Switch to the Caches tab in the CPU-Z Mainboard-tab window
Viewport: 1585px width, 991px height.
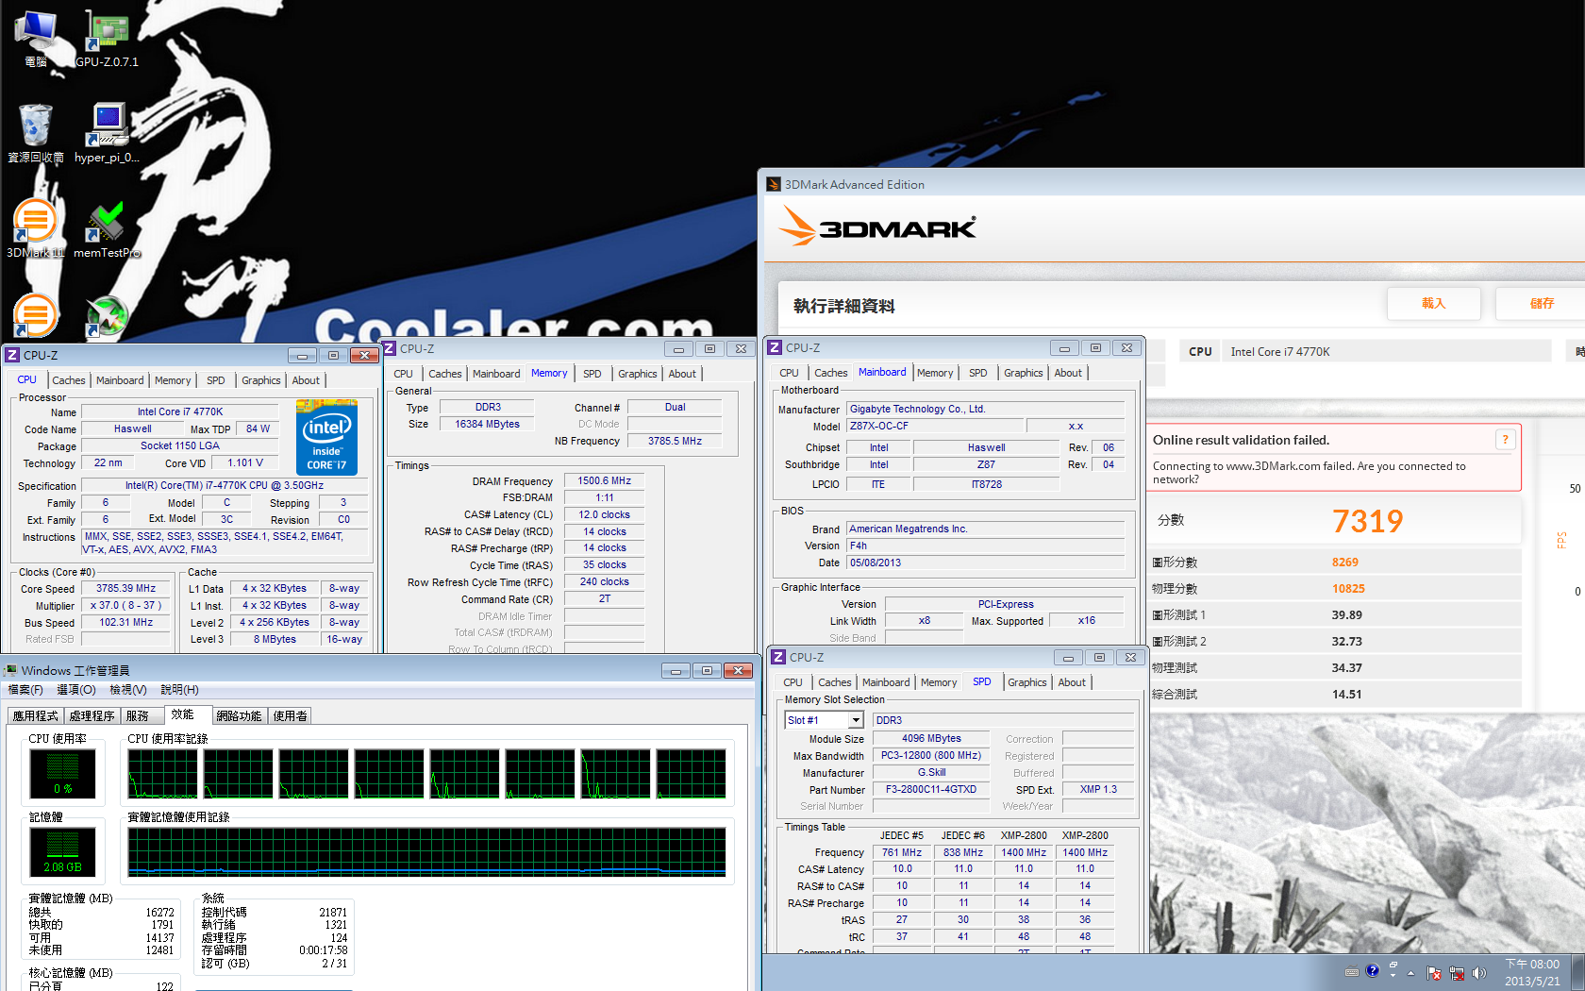click(x=831, y=373)
